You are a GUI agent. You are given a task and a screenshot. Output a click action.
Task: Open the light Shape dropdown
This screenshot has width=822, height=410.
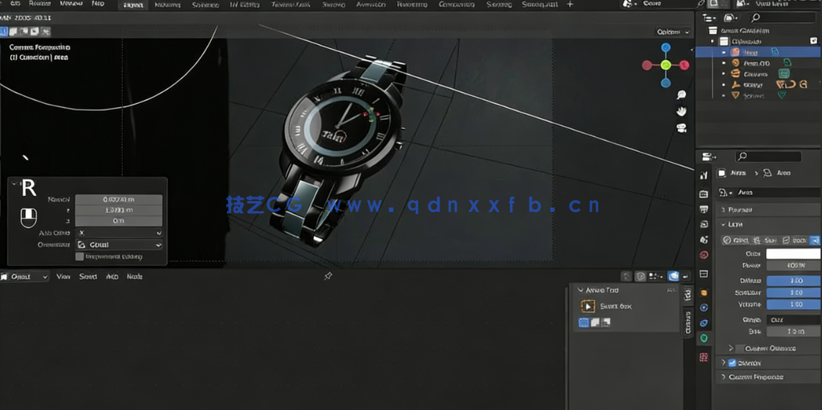[x=794, y=319]
